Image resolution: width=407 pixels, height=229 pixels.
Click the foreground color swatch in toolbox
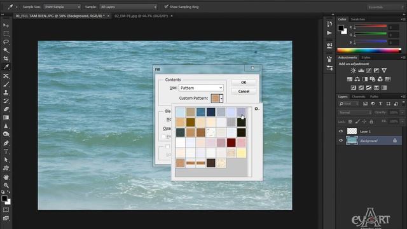coord(4,198)
